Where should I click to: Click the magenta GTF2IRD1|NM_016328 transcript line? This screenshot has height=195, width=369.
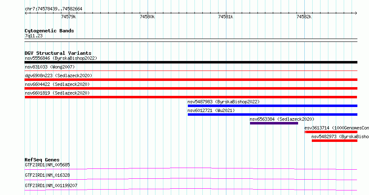tap(191, 179)
